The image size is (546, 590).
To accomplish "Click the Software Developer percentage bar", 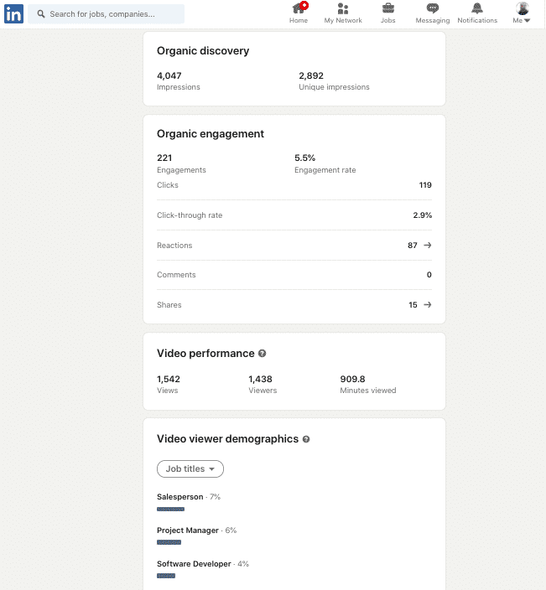I will coord(166,577).
